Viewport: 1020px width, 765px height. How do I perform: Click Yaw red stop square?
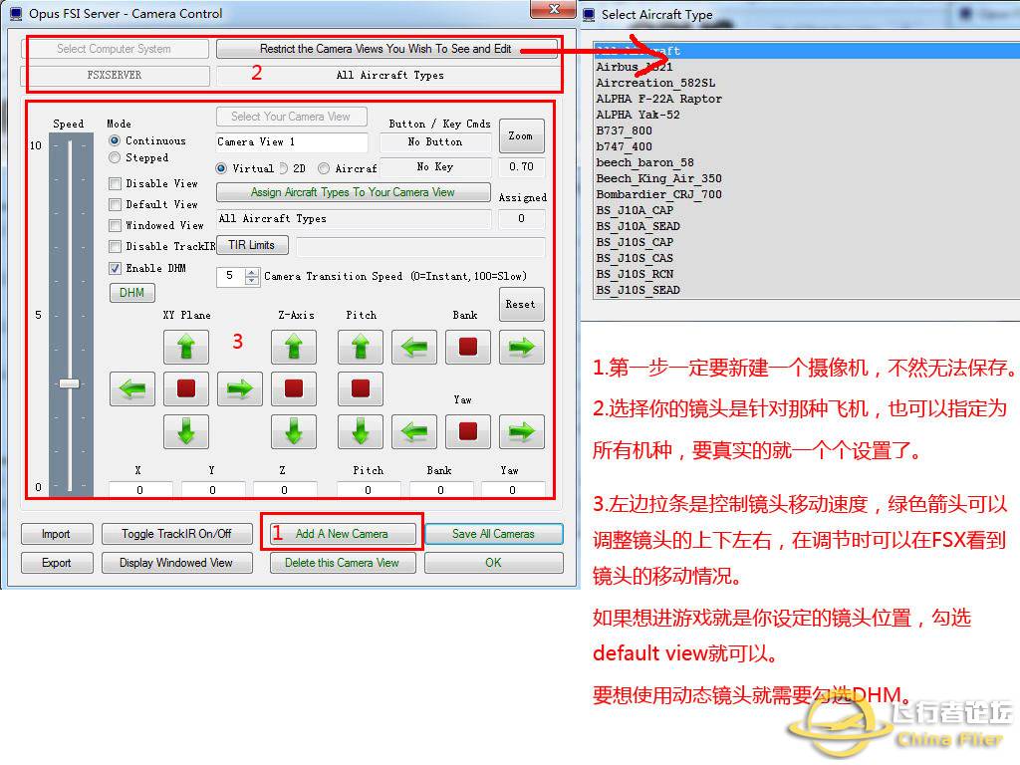(x=468, y=431)
